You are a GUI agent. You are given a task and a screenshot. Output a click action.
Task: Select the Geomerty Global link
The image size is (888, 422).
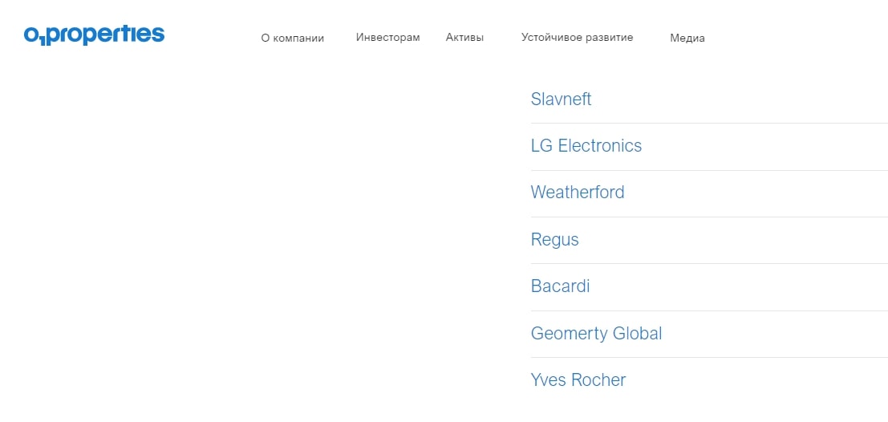(x=596, y=333)
